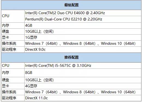Click the 驱动程序 label in recommended section
The height and width of the screenshot is (102, 143).
pyautogui.click(x=9, y=98)
